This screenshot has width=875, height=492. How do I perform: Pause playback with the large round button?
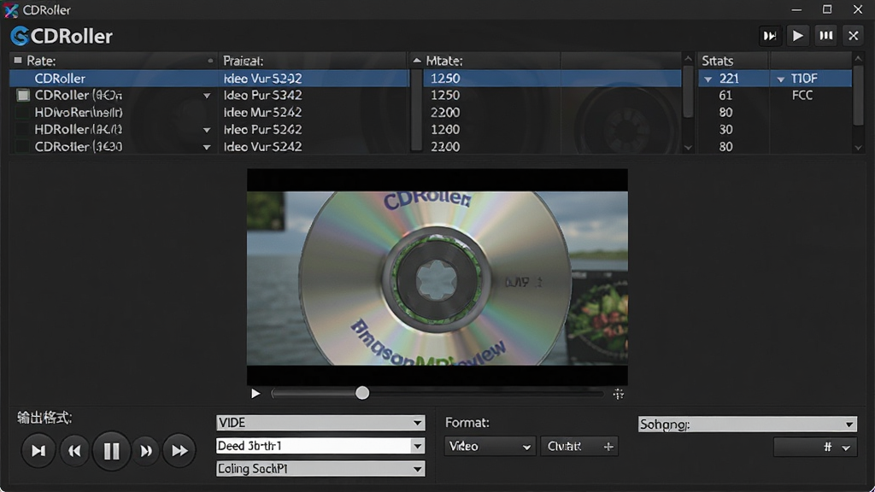pyautogui.click(x=112, y=451)
